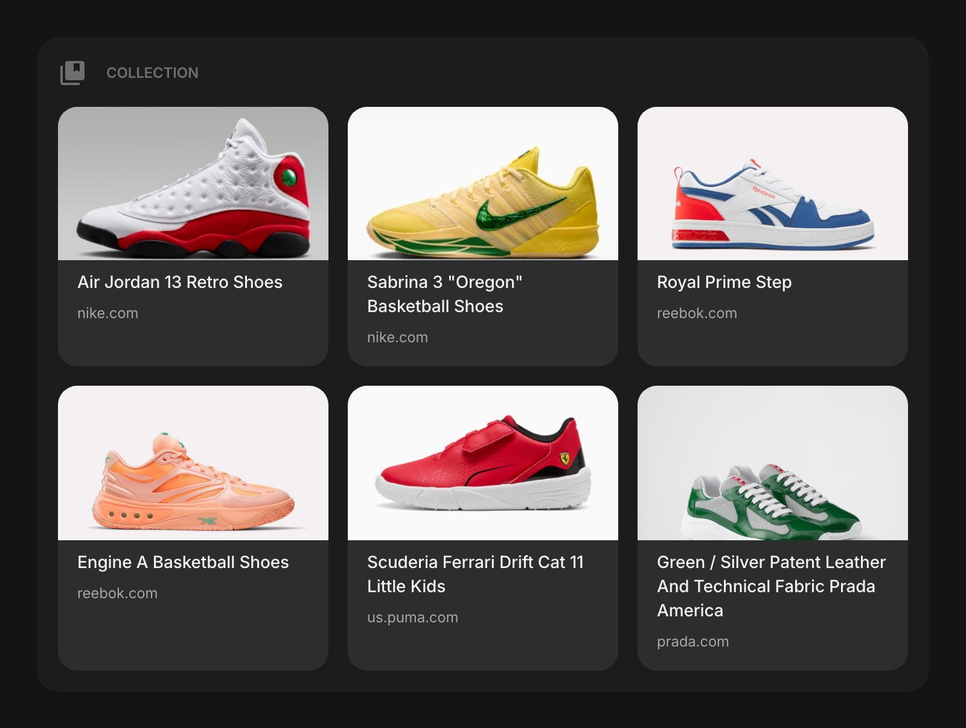
Task: Click Green / Silver Patent Leather Prada title
Action: [771, 586]
